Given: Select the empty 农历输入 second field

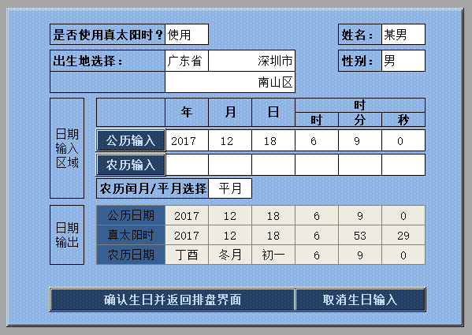Looking at the screenshot, I should (x=403, y=165).
